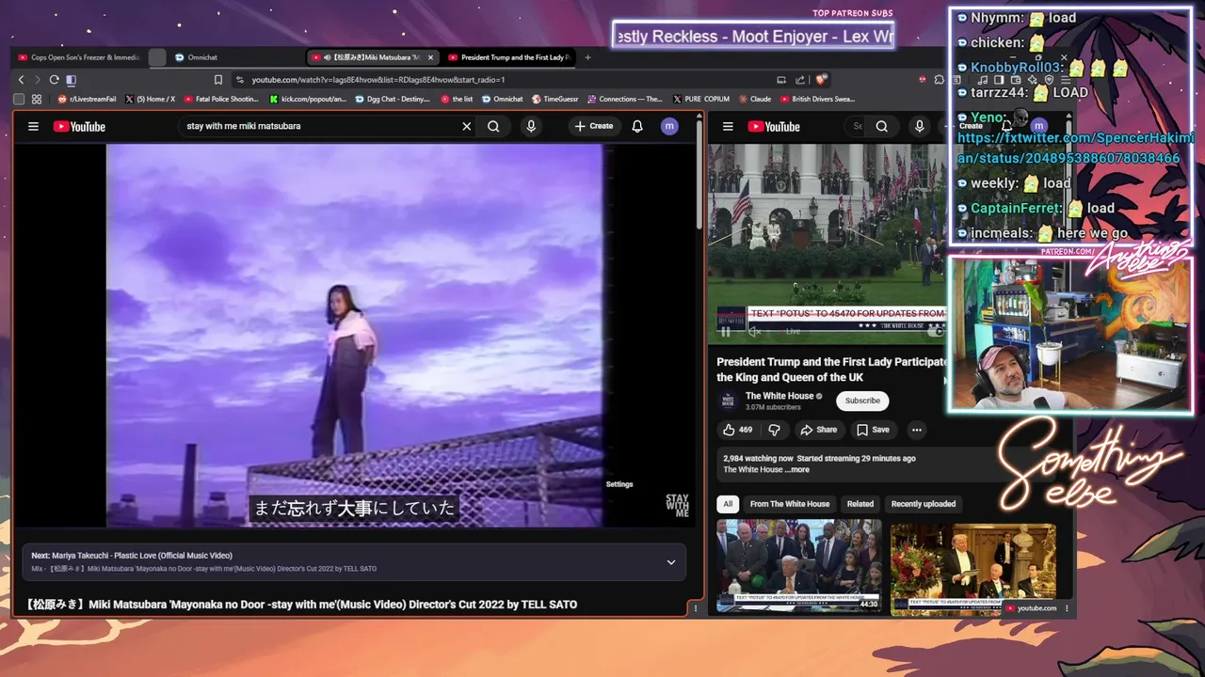The width and height of the screenshot is (1205, 677).
Task: Click the Live indicator on the White House stream
Action: pyautogui.click(x=790, y=331)
